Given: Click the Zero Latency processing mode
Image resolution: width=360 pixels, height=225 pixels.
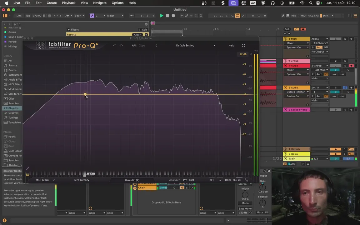Looking at the screenshot, I should point(81,180).
